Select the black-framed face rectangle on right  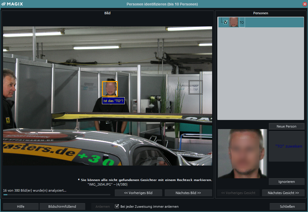(195, 87)
